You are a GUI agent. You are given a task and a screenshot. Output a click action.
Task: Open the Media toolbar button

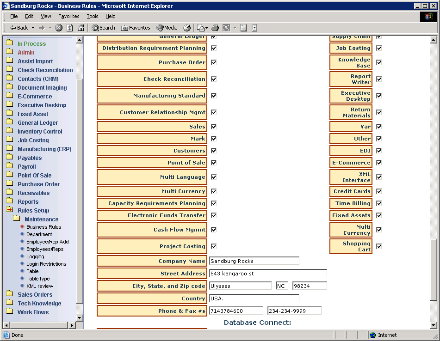click(167, 28)
